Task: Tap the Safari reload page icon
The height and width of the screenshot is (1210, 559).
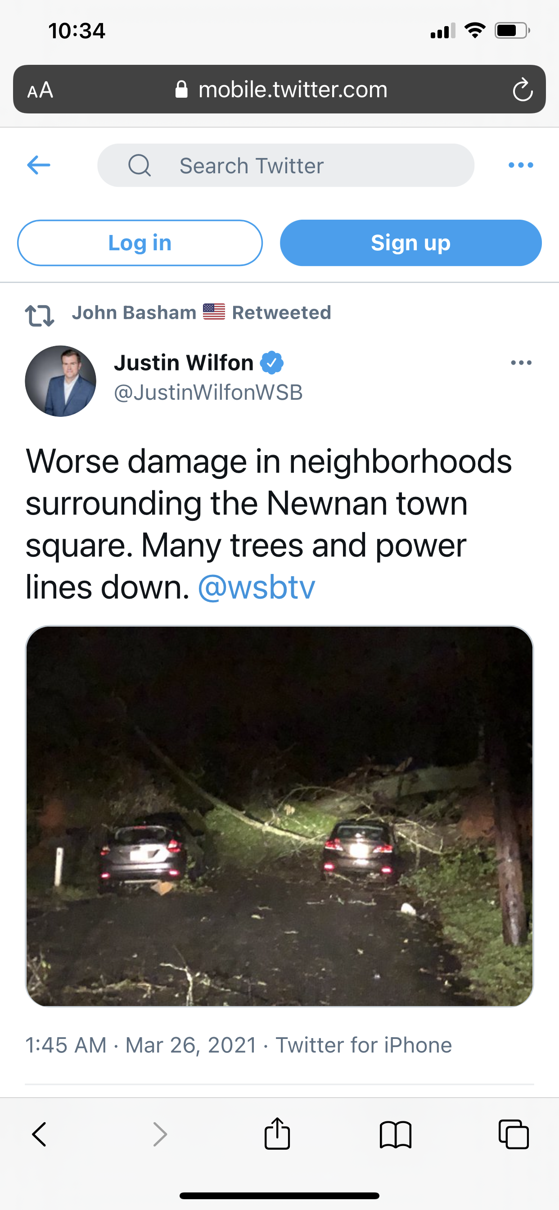Action: click(x=523, y=89)
